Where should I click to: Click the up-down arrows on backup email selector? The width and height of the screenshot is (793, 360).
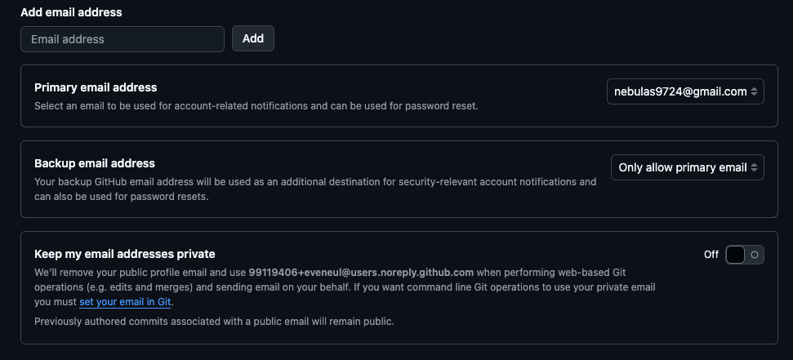(x=755, y=167)
